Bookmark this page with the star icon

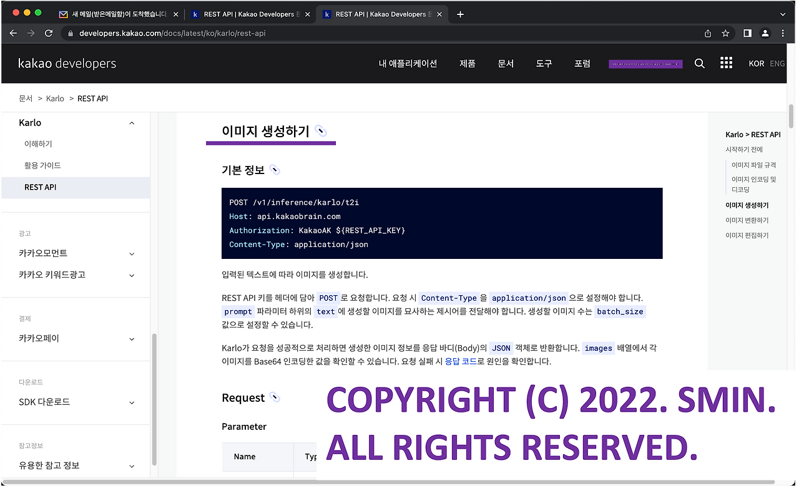coord(725,33)
